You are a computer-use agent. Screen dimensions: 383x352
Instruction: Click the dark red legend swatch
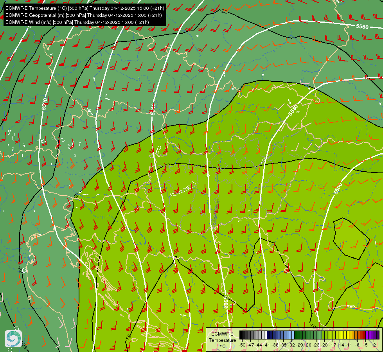coord(365,335)
